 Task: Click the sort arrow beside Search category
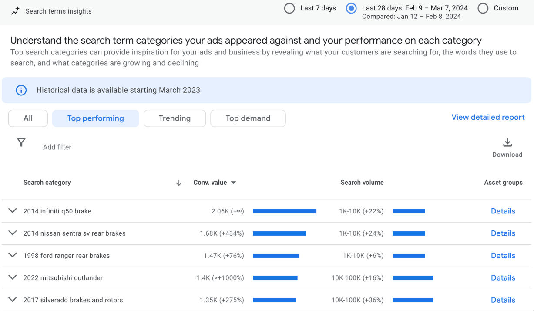click(178, 183)
